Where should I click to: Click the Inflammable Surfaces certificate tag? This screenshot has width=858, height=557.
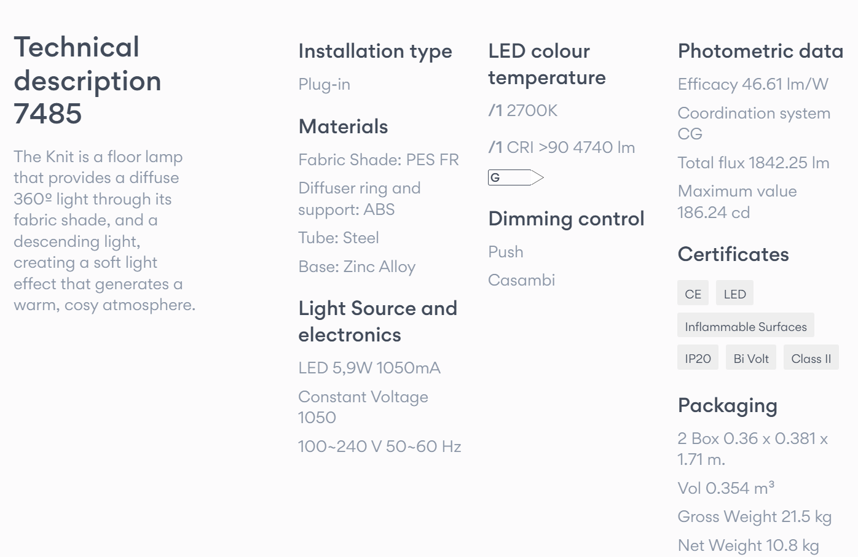click(x=746, y=326)
